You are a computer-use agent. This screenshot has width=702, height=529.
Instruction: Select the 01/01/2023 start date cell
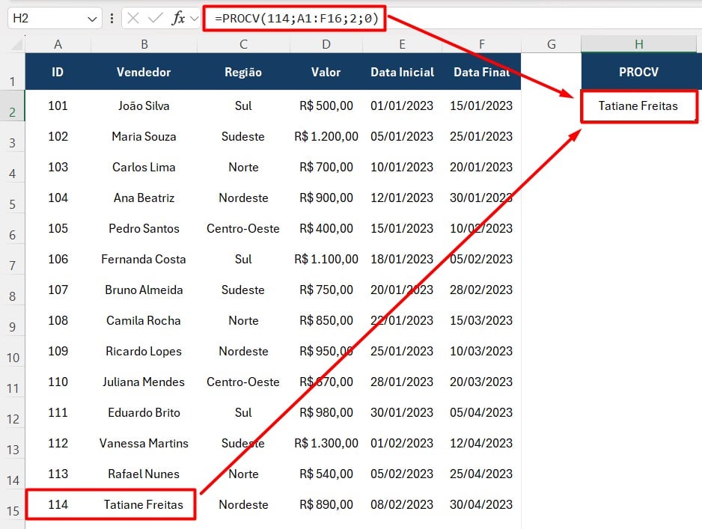coord(402,106)
